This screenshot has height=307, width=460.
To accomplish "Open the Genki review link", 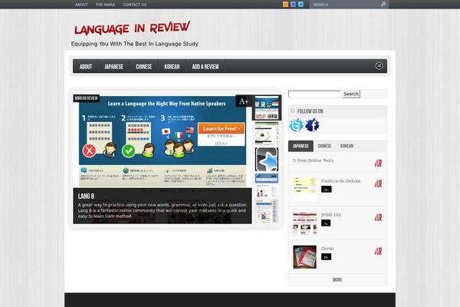I will pos(327,249).
